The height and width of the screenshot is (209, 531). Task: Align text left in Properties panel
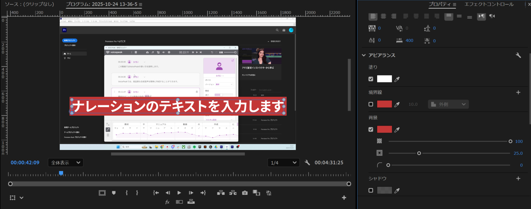click(x=373, y=16)
